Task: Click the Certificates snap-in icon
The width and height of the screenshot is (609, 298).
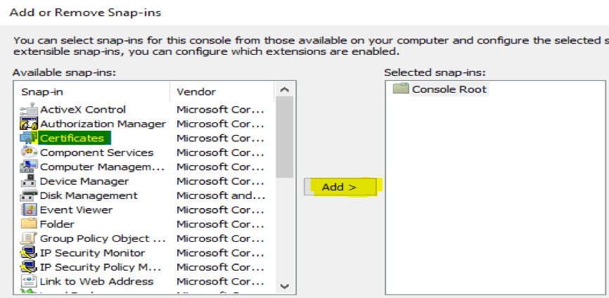Action: point(29,138)
